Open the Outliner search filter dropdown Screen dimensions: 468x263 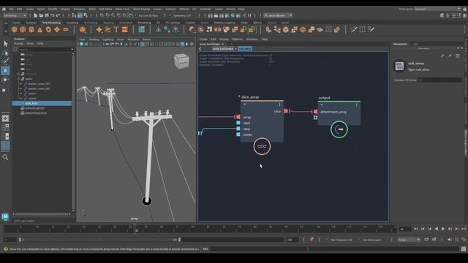[72, 50]
